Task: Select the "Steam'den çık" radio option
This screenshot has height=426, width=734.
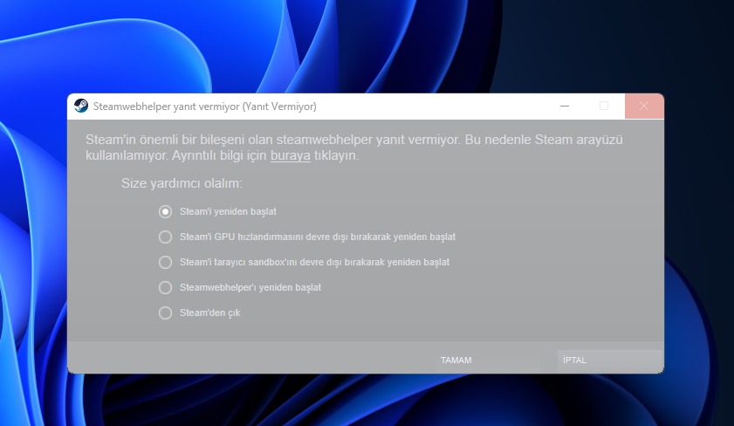Action: click(165, 313)
